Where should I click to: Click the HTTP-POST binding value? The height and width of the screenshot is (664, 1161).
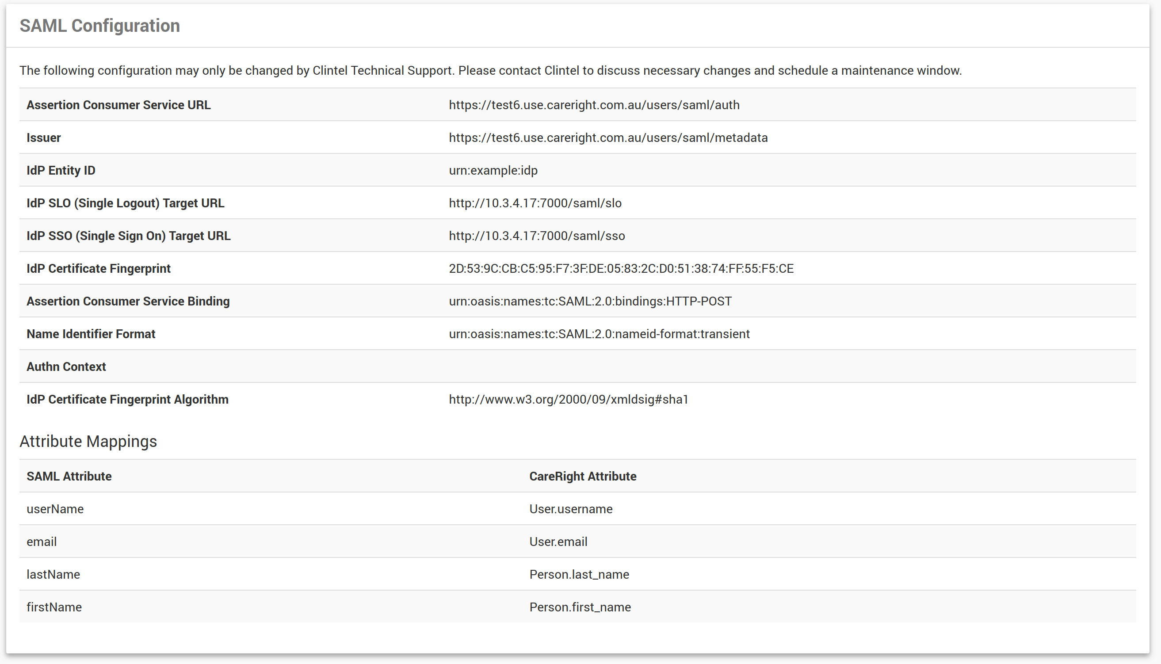[x=590, y=301]
